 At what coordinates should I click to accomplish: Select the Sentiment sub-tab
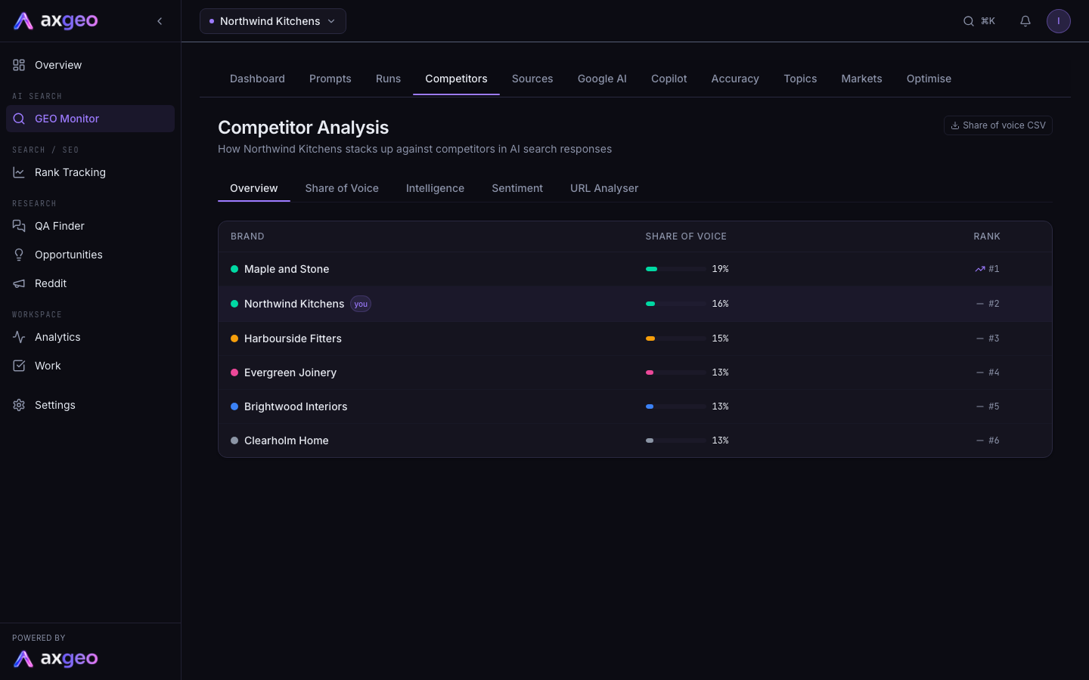(517, 188)
